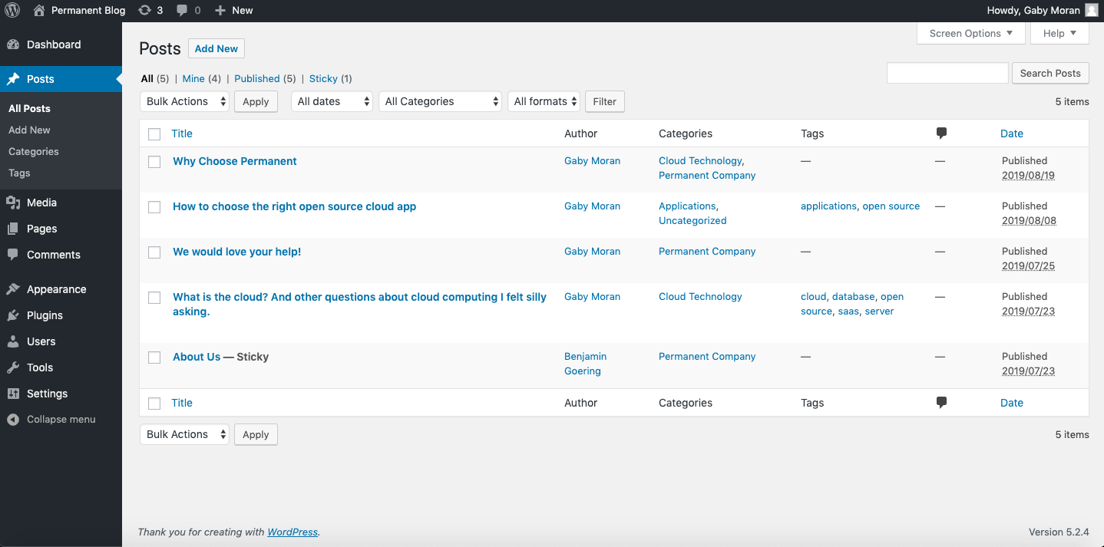
Task: Click the comments bubble in admin bar
Action: [x=182, y=11]
